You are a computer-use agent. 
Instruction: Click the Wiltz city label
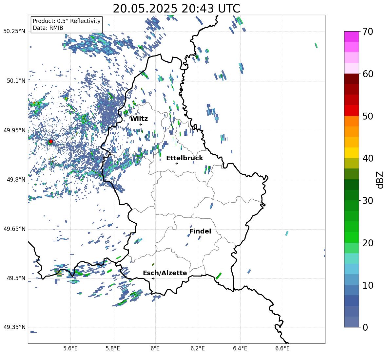pos(139,119)
